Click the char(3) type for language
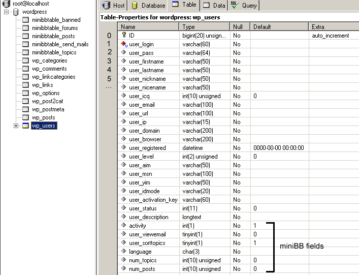359x275 pixels. point(191,252)
